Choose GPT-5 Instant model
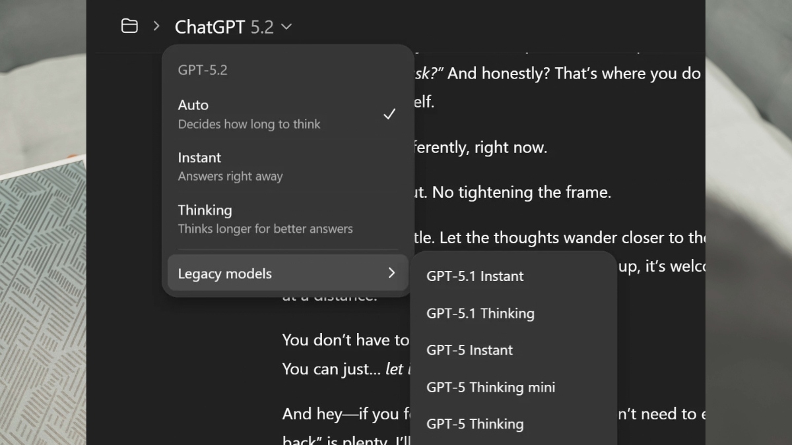The height and width of the screenshot is (445, 792). pyautogui.click(x=469, y=350)
